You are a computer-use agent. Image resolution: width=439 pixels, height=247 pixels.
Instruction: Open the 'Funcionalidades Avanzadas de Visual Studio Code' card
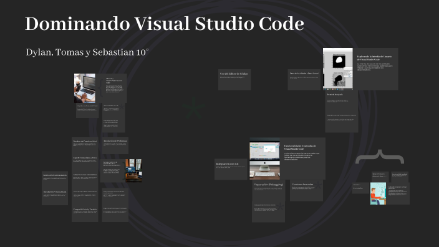click(x=302, y=158)
